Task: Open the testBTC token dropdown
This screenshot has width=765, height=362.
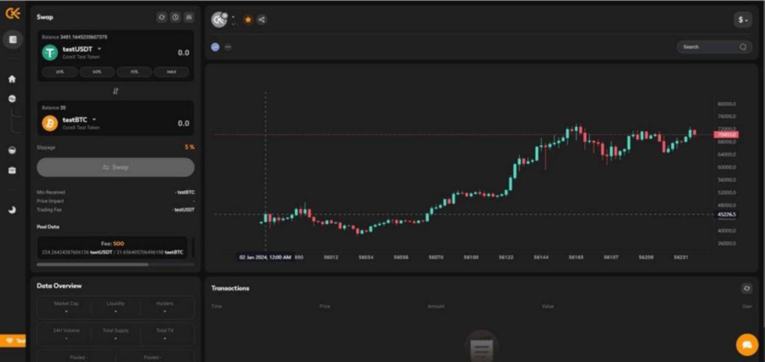Action: click(x=94, y=120)
